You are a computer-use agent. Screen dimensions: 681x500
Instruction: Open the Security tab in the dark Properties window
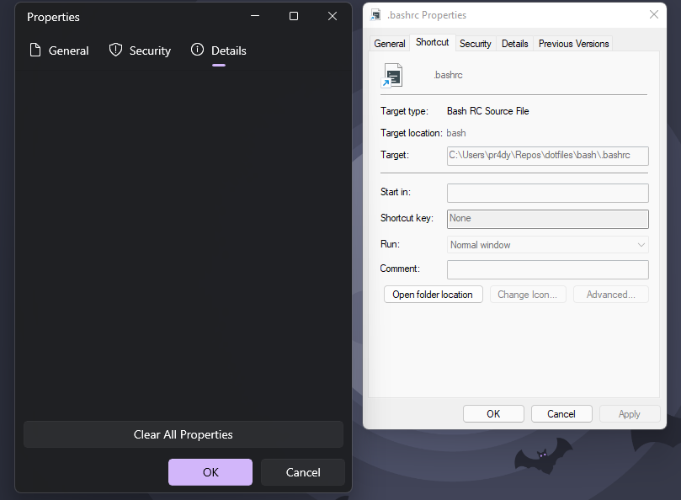pos(140,51)
